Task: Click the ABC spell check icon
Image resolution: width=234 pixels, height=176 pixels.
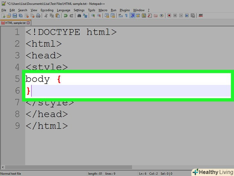Action: 201,15
